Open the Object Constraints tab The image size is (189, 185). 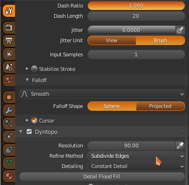click(x=9, y=150)
